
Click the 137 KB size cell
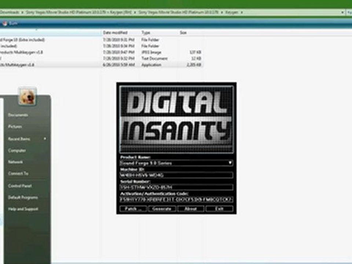point(195,52)
